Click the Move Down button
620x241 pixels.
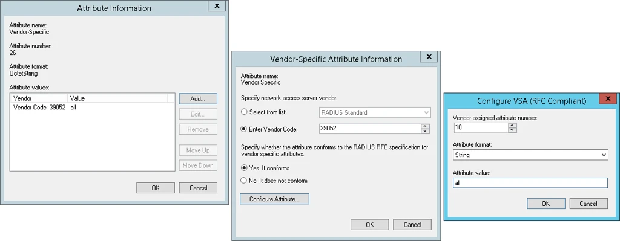(x=198, y=165)
